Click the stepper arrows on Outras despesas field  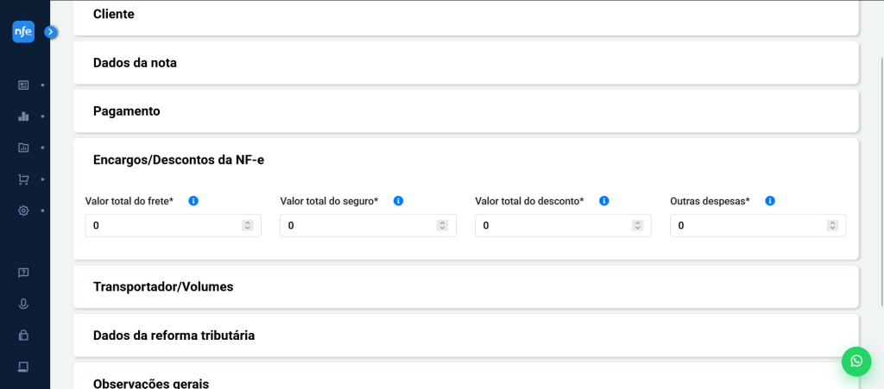[832, 226]
